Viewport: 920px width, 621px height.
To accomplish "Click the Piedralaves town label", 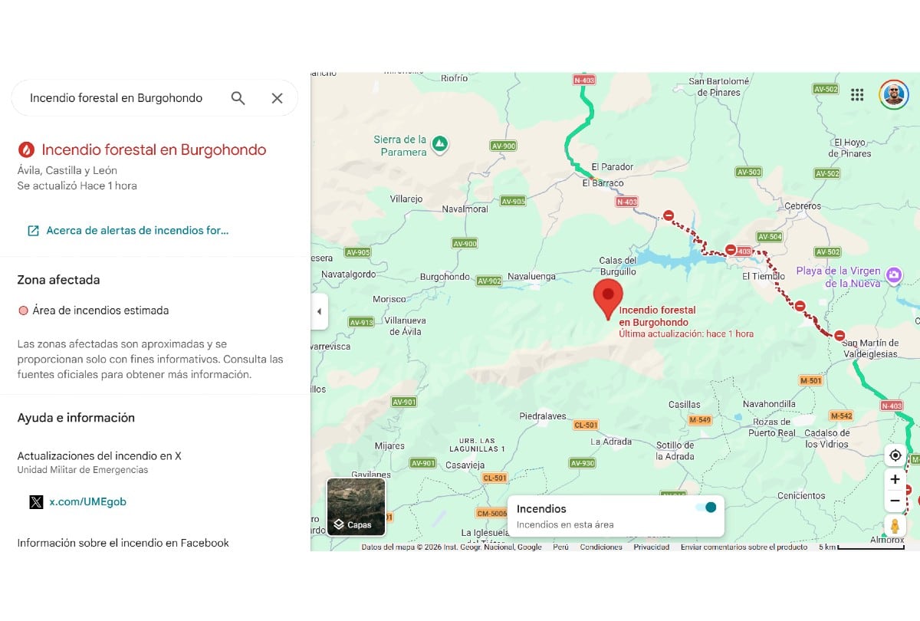I will tap(543, 416).
